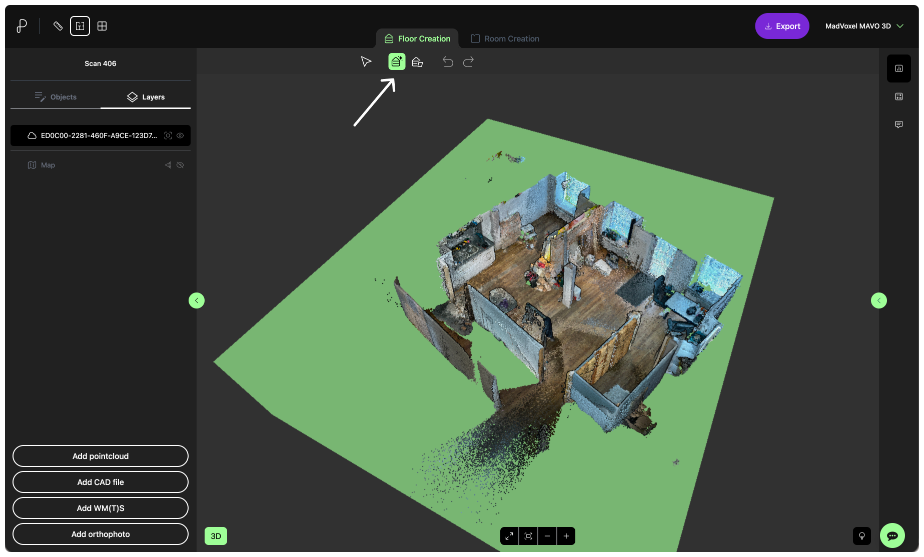This screenshot has height=557, width=924.
Task: Expand the right side panel
Action: tap(878, 300)
